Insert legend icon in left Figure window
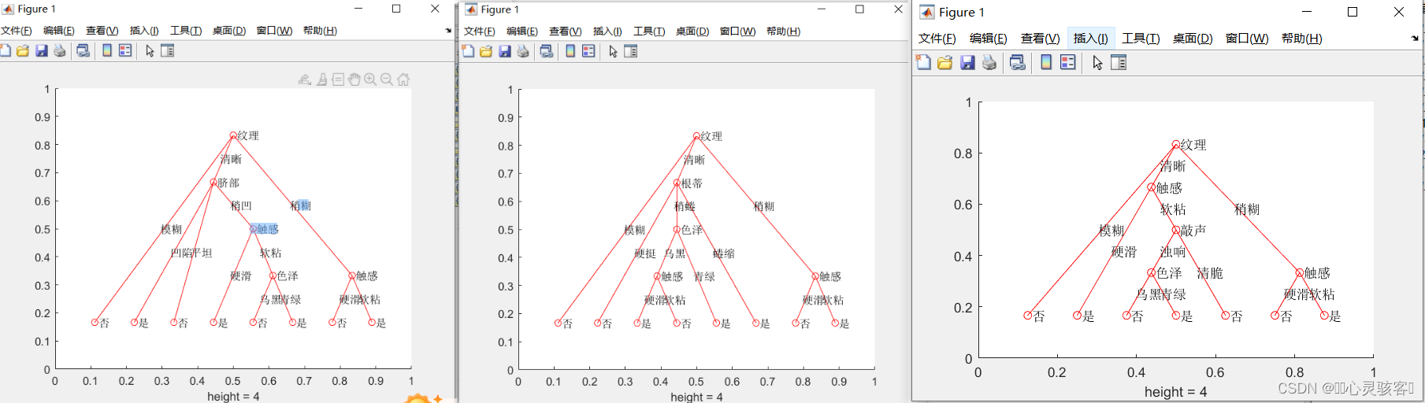This screenshot has height=403, width=1425. (x=125, y=50)
